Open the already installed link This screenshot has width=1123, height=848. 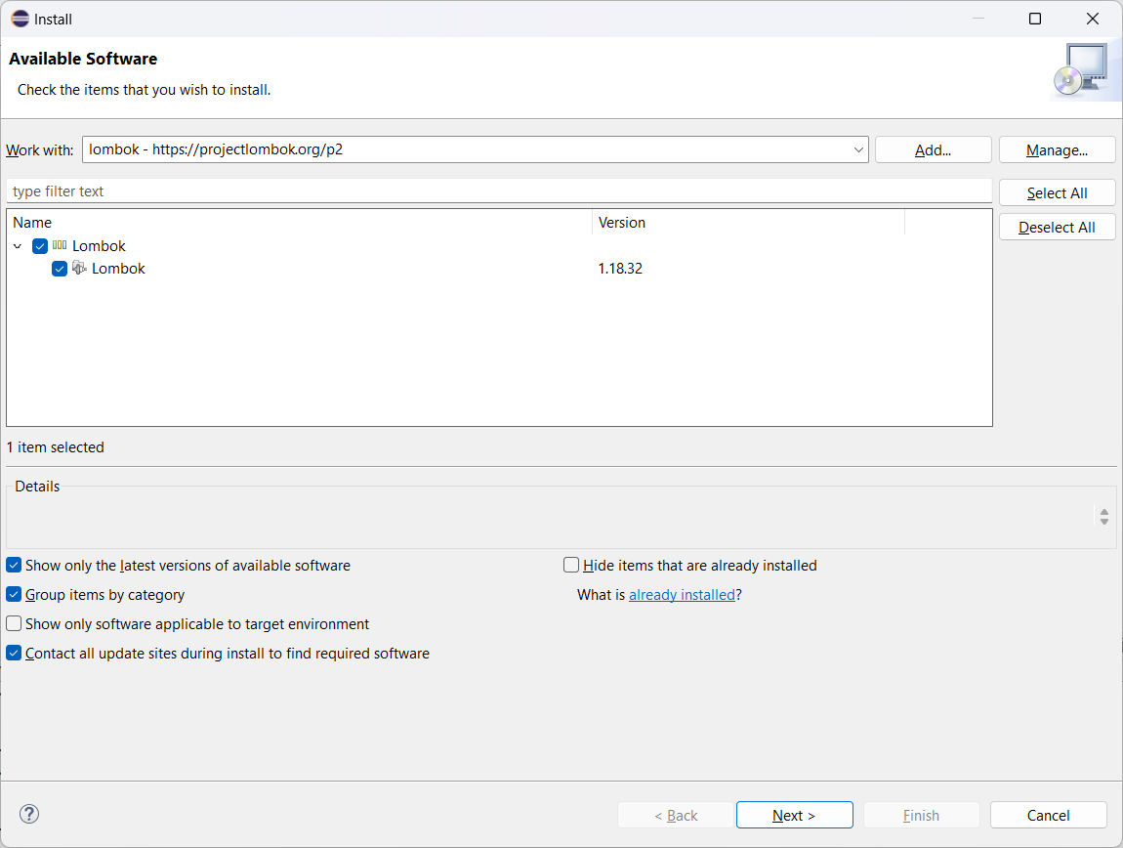click(682, 594)
